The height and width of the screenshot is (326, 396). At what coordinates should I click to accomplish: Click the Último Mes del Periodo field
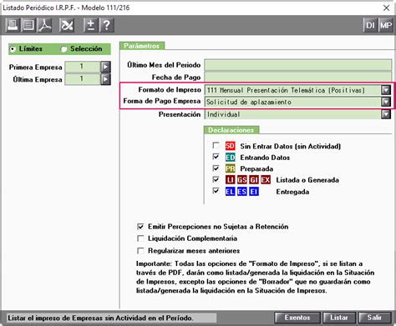coord(297,65)
